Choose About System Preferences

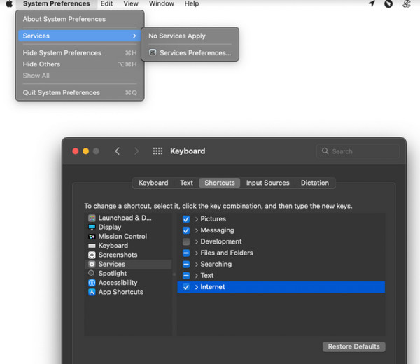[80, 19]
